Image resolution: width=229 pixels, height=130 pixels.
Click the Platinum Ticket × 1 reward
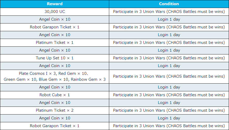tap(55, 43)
